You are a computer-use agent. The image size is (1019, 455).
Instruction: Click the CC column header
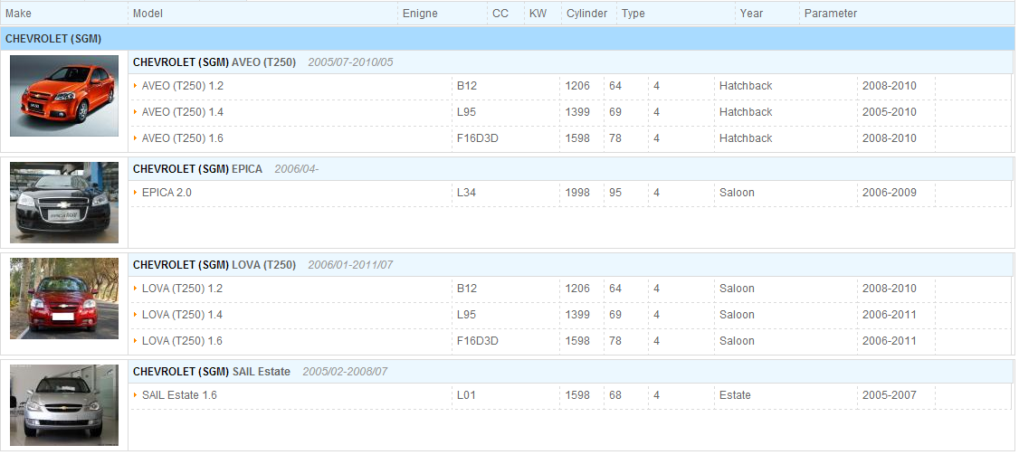(500, 13)
